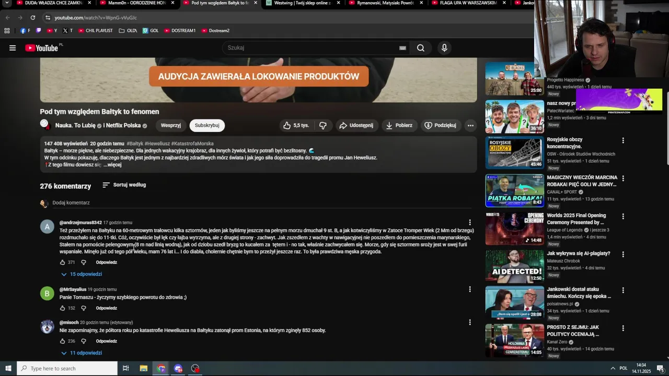This screenshot has width=669, height=376.
Task: Expand 15 odpowiedzi replies
Action: coord(81,274)
